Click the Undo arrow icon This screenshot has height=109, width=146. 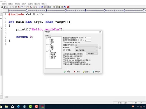point(22,7)
